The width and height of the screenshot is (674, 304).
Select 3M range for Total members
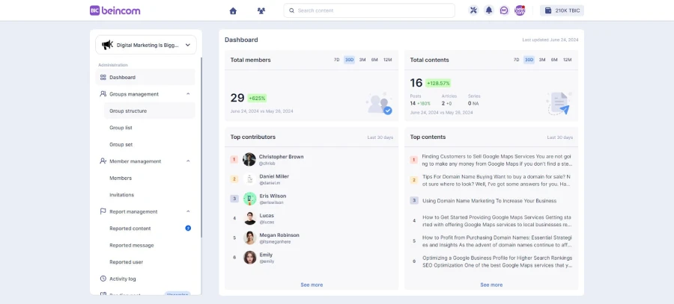[x=362, y=60]
